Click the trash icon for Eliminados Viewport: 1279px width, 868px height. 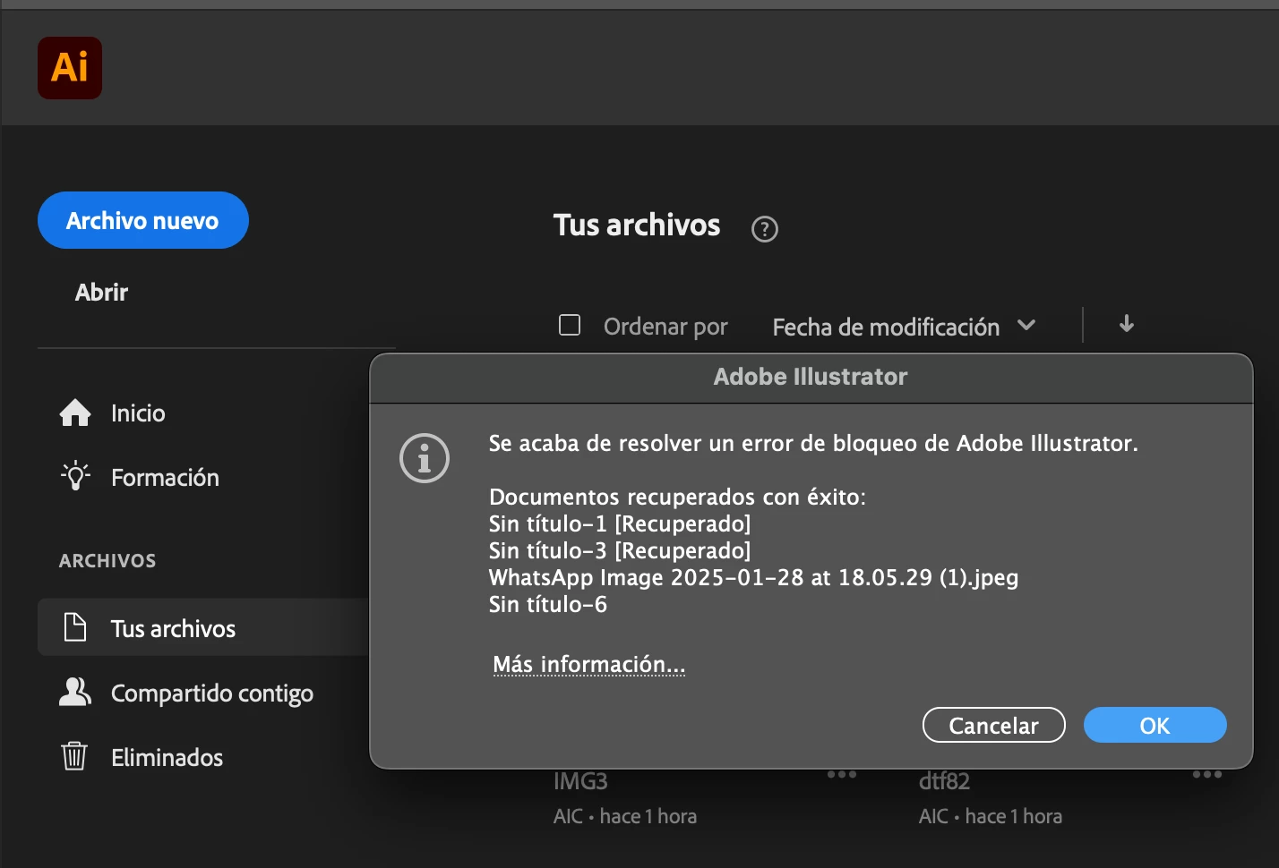(x=74, y=756)
